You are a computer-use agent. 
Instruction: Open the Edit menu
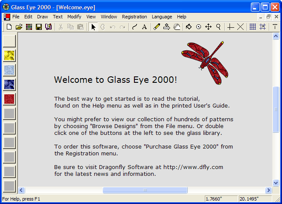click(28, 17)
